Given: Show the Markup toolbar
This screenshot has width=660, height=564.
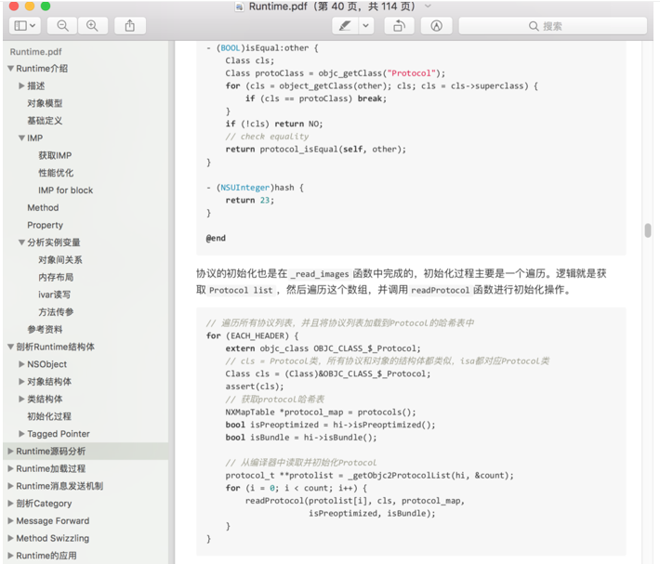Looking at the screenshot, I should 437,26.
